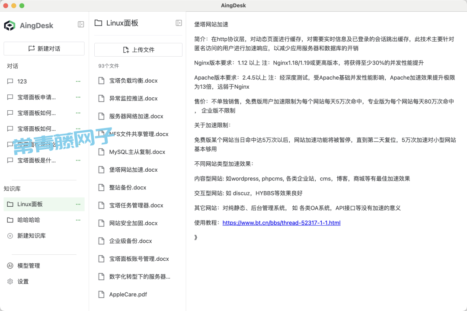
Task: Click document icon of 堡塔网站加速.docx
Action: tap(101, 170)
